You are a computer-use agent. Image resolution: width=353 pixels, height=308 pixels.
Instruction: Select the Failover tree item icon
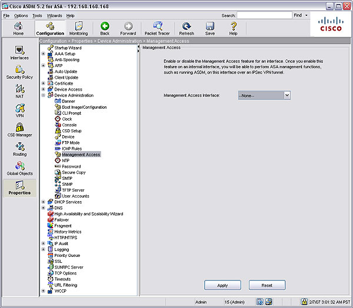51,220
